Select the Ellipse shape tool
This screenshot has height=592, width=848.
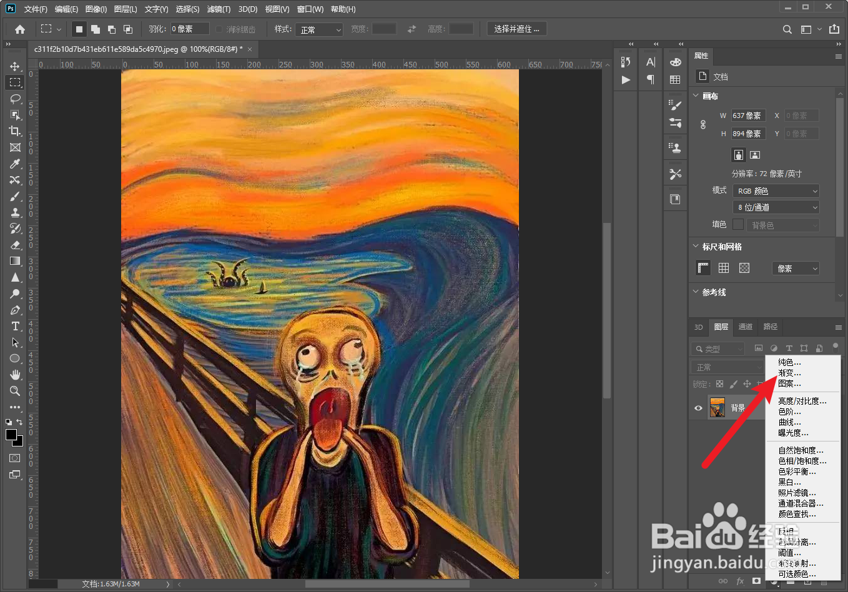16,358
